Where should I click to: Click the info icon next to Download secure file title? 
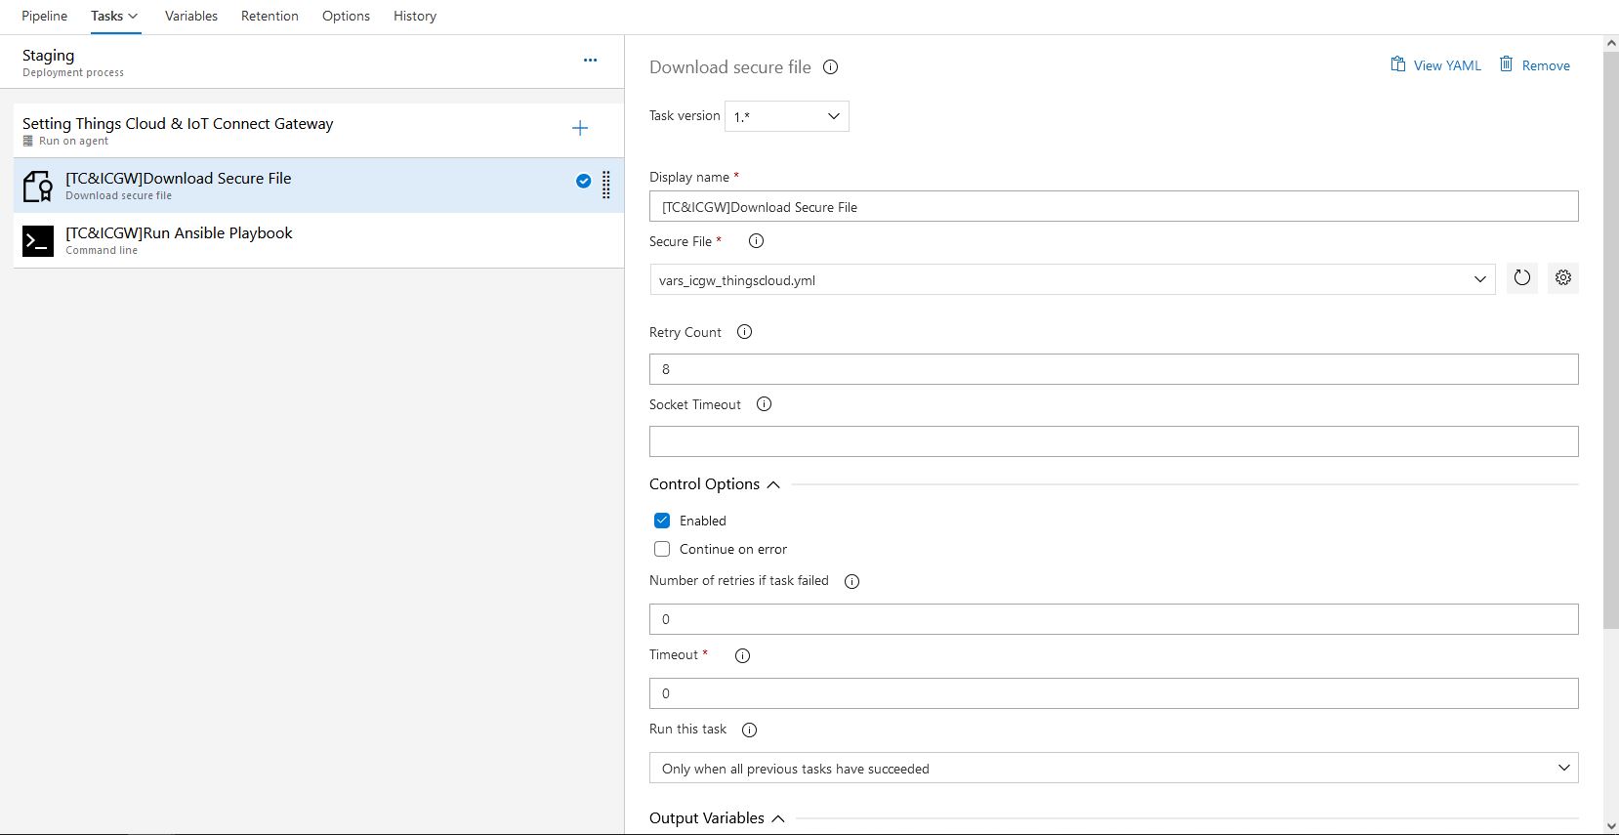830,67
